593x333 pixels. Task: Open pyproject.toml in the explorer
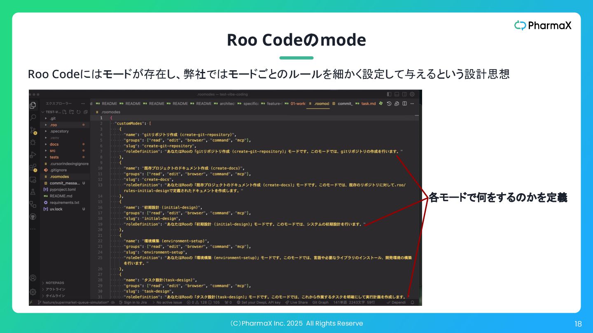point(63,190)
